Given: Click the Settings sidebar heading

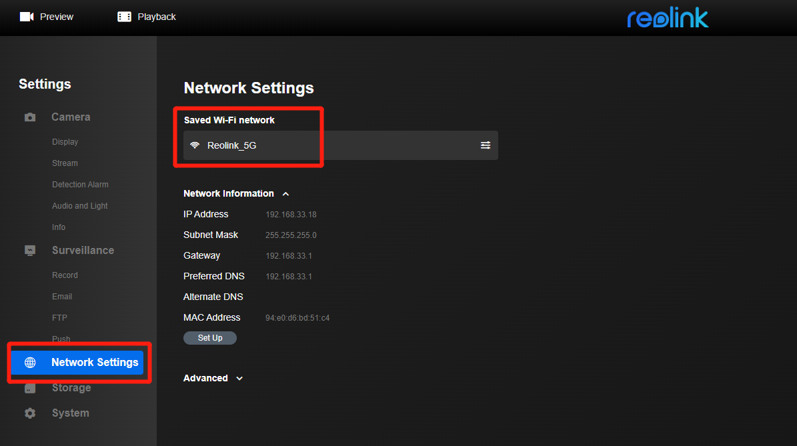Looking at the screenshot, I should [x=45, y=84].
